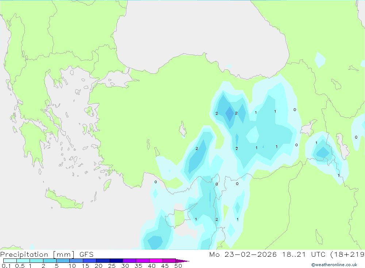This screenshot has width=365, height=268.
Task: Select the 2–5 mm legend color swatch
Action: [x=50, y=261]
